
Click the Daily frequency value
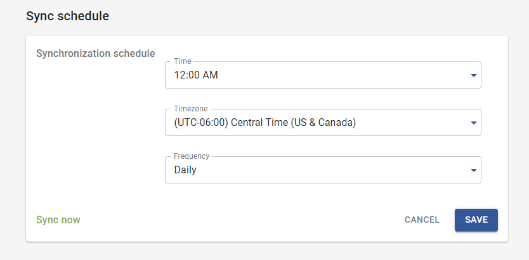(185, 170)
